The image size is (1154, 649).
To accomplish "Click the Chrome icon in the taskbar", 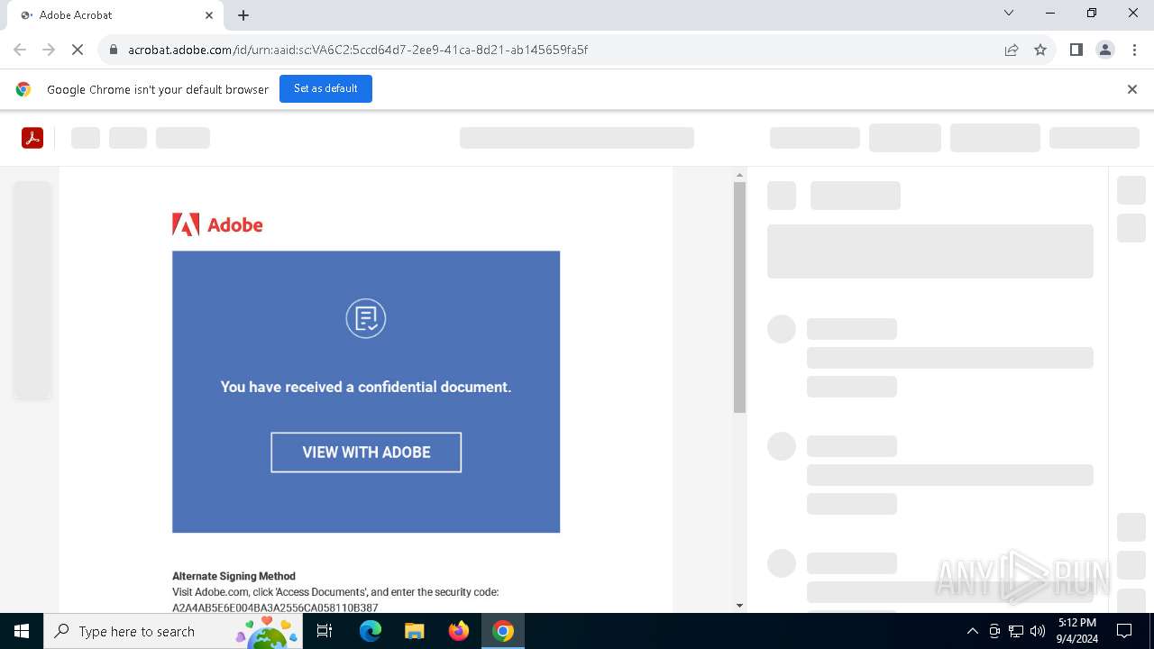I will (503, 631).
